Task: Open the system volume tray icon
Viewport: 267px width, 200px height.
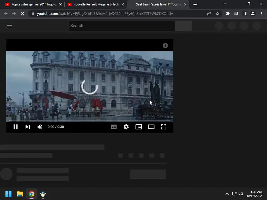Action: point(241,194)
